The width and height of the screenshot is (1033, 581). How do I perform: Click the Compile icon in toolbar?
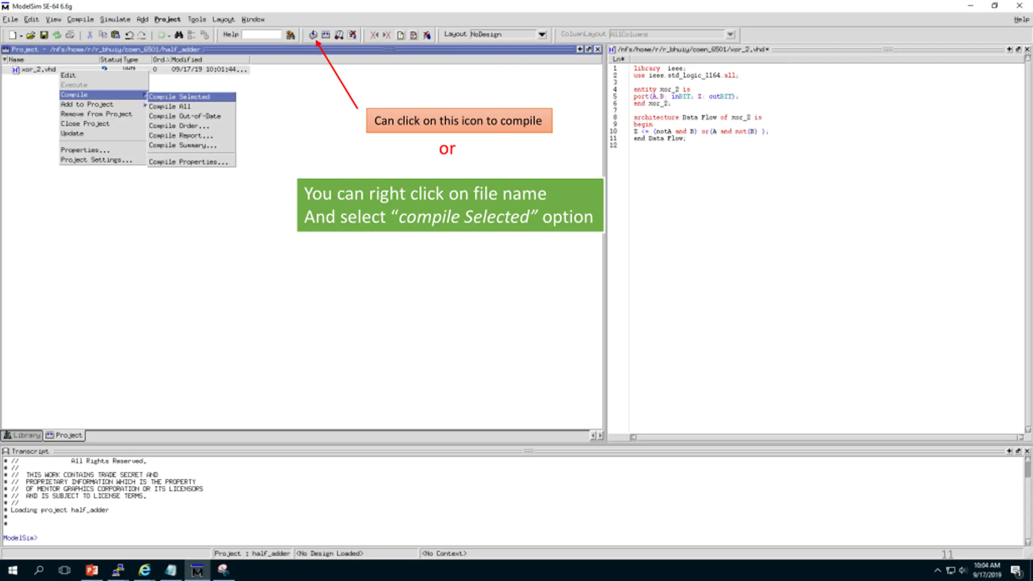point(313,35)
